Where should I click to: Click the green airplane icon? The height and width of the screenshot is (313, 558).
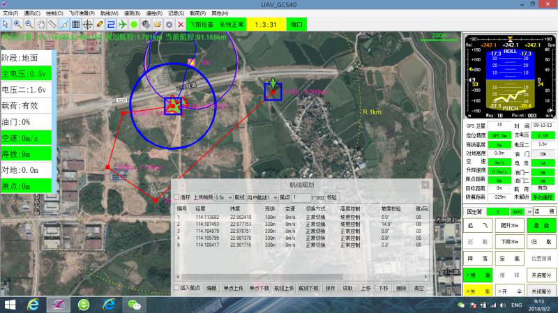pos(122,24)
